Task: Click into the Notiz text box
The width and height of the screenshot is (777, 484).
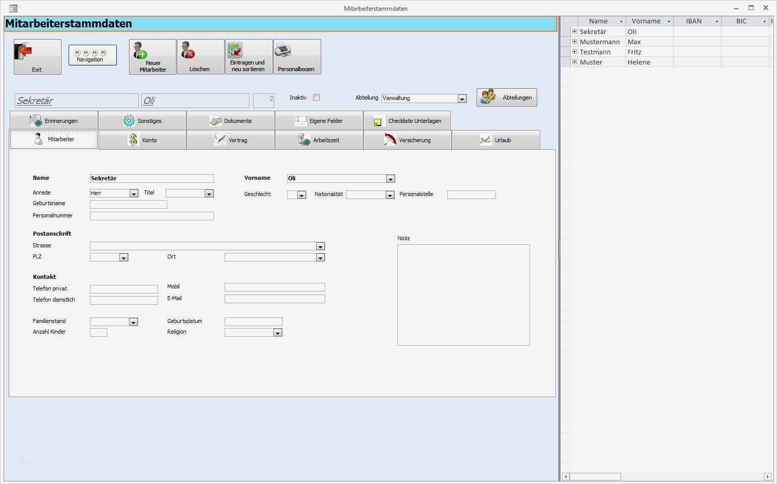Action: (463, 295)
